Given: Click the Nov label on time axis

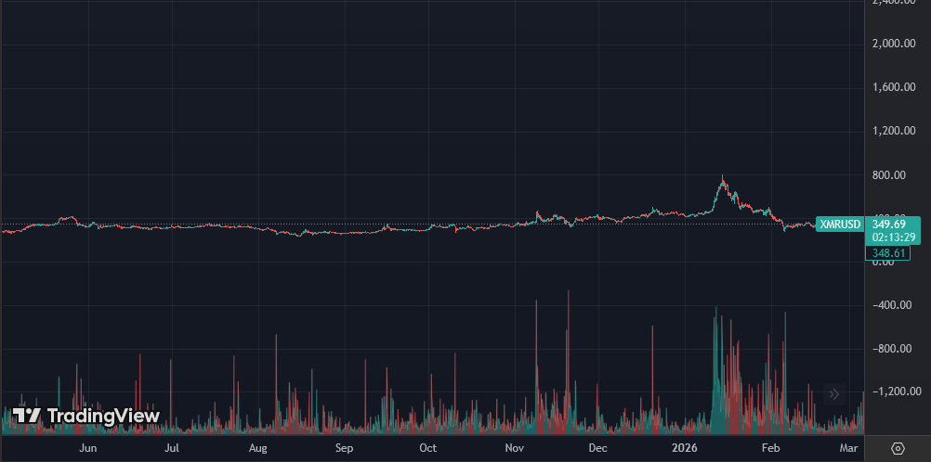Looking at the screenshot, I should pos(514,448).
